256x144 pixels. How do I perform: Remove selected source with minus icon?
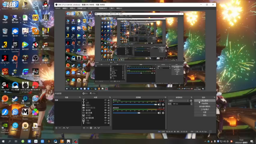pyautogui.click(x=87, y=128)
